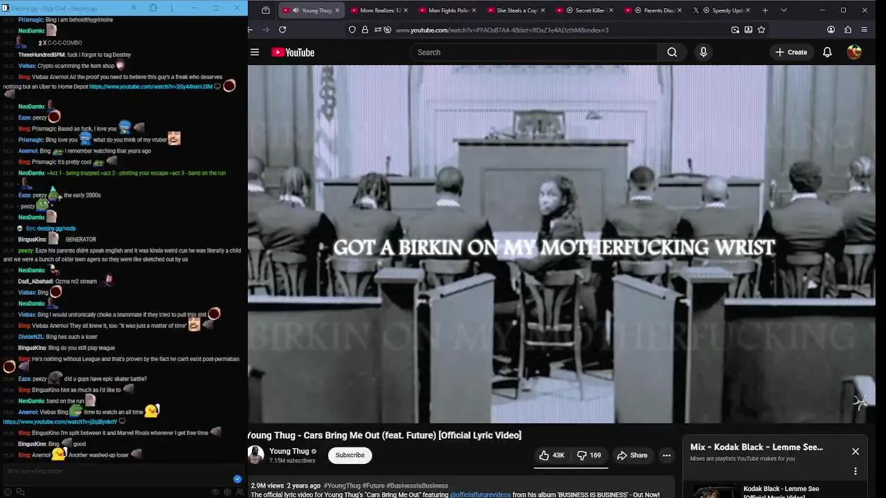This screenshot has height=498, width=886.
Task: Mute the Young Thug tab audio icon
Action: (296, 10)
